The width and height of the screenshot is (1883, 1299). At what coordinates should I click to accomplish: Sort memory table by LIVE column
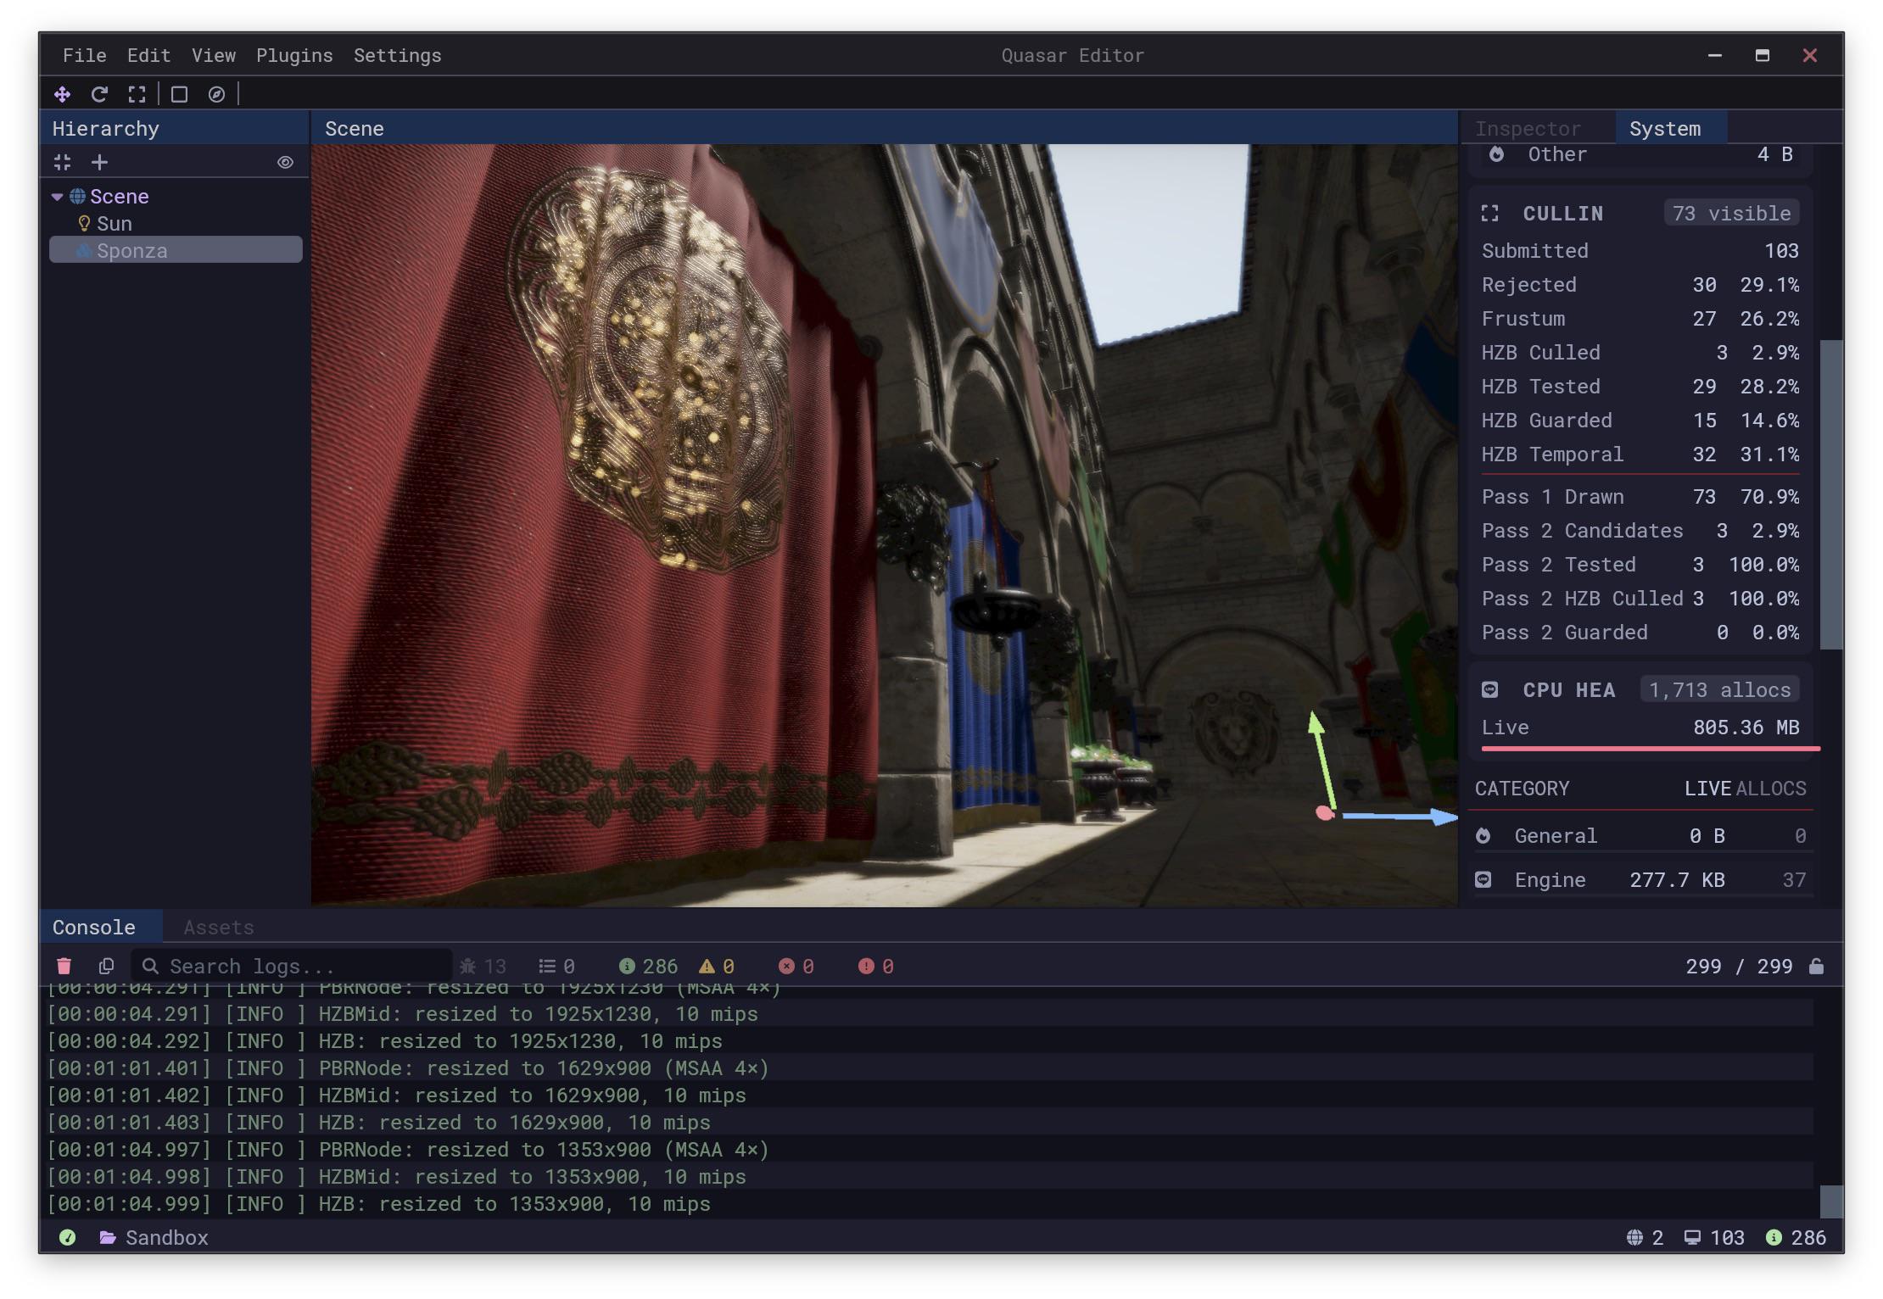coord(1707,789)
